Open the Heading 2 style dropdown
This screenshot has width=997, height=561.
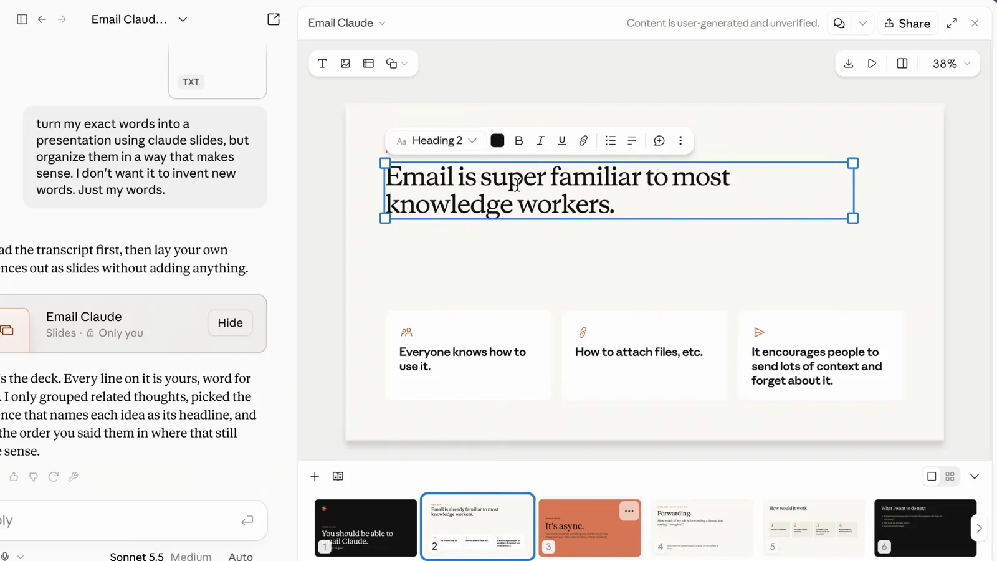tap(437, 141)
